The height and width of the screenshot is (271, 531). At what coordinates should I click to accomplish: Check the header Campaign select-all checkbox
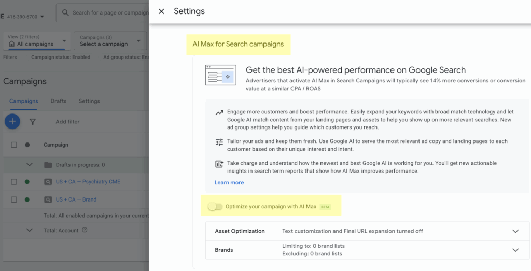pyautogui.click(x=14, y=145)
